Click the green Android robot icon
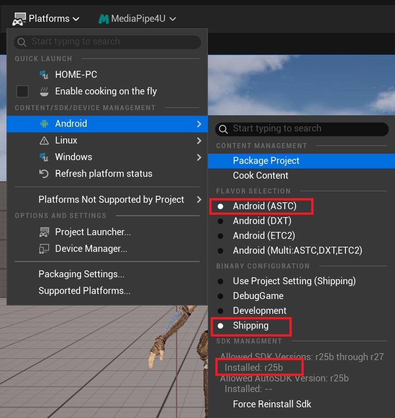The width and height of the screenshot is (395, 418). [44, 124]
